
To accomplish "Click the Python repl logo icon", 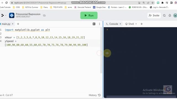I will pyautogui.click(x=12, y=15).
